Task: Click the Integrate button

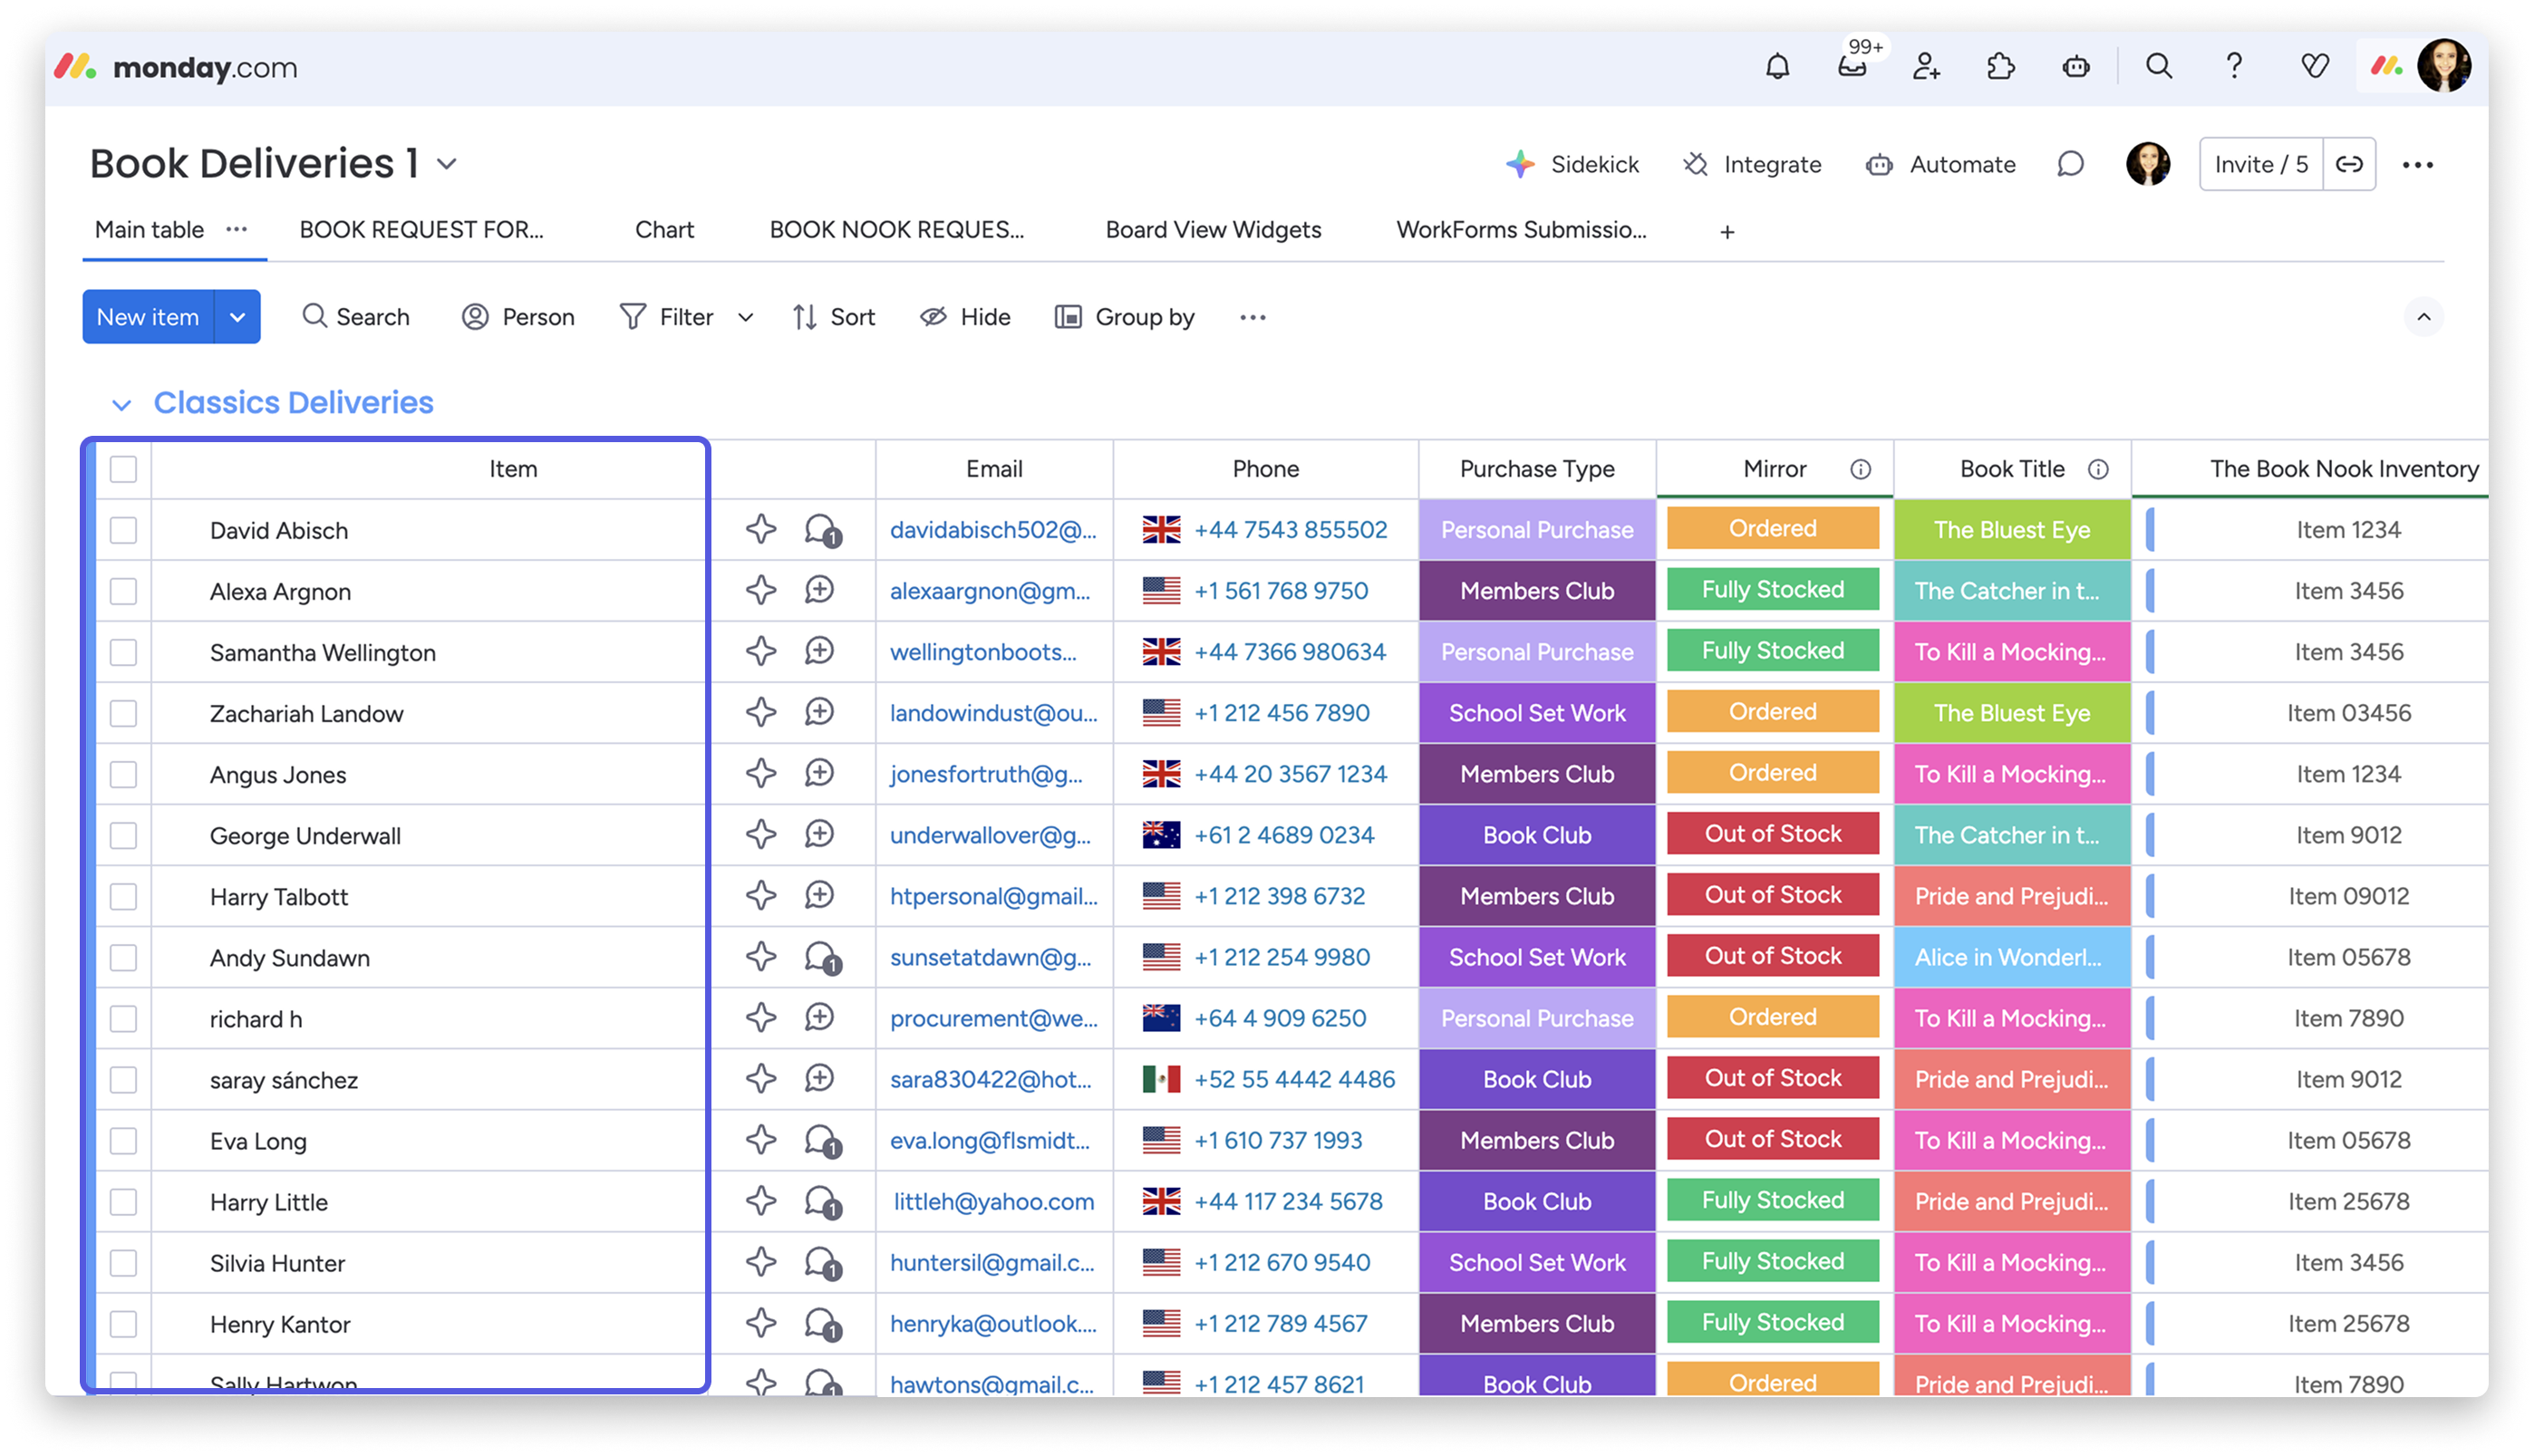Action: 1751,164
